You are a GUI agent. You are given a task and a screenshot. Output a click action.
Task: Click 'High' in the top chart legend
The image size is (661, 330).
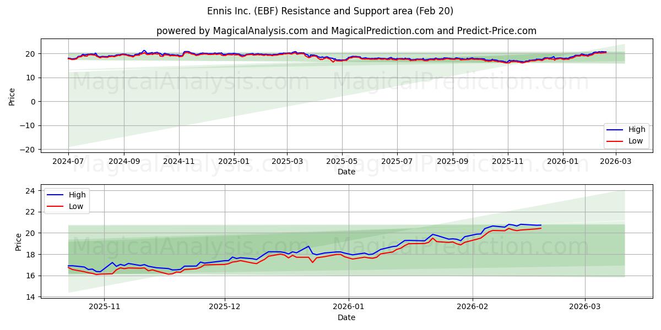(638, 130)
